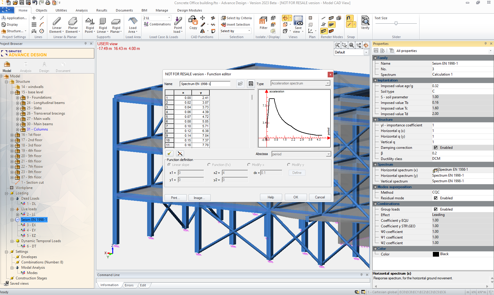Toggle Group loads Enabled checkbox
Image resolution: width=494 pixels, height=295 pixels.
435,209
